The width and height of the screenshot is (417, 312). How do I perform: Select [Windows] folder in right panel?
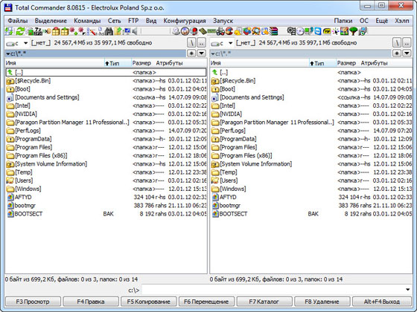click(x=311, y=189)
